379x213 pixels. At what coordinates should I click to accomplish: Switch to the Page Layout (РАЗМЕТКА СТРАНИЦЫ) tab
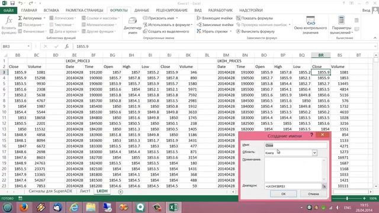(x=84, y=11)
